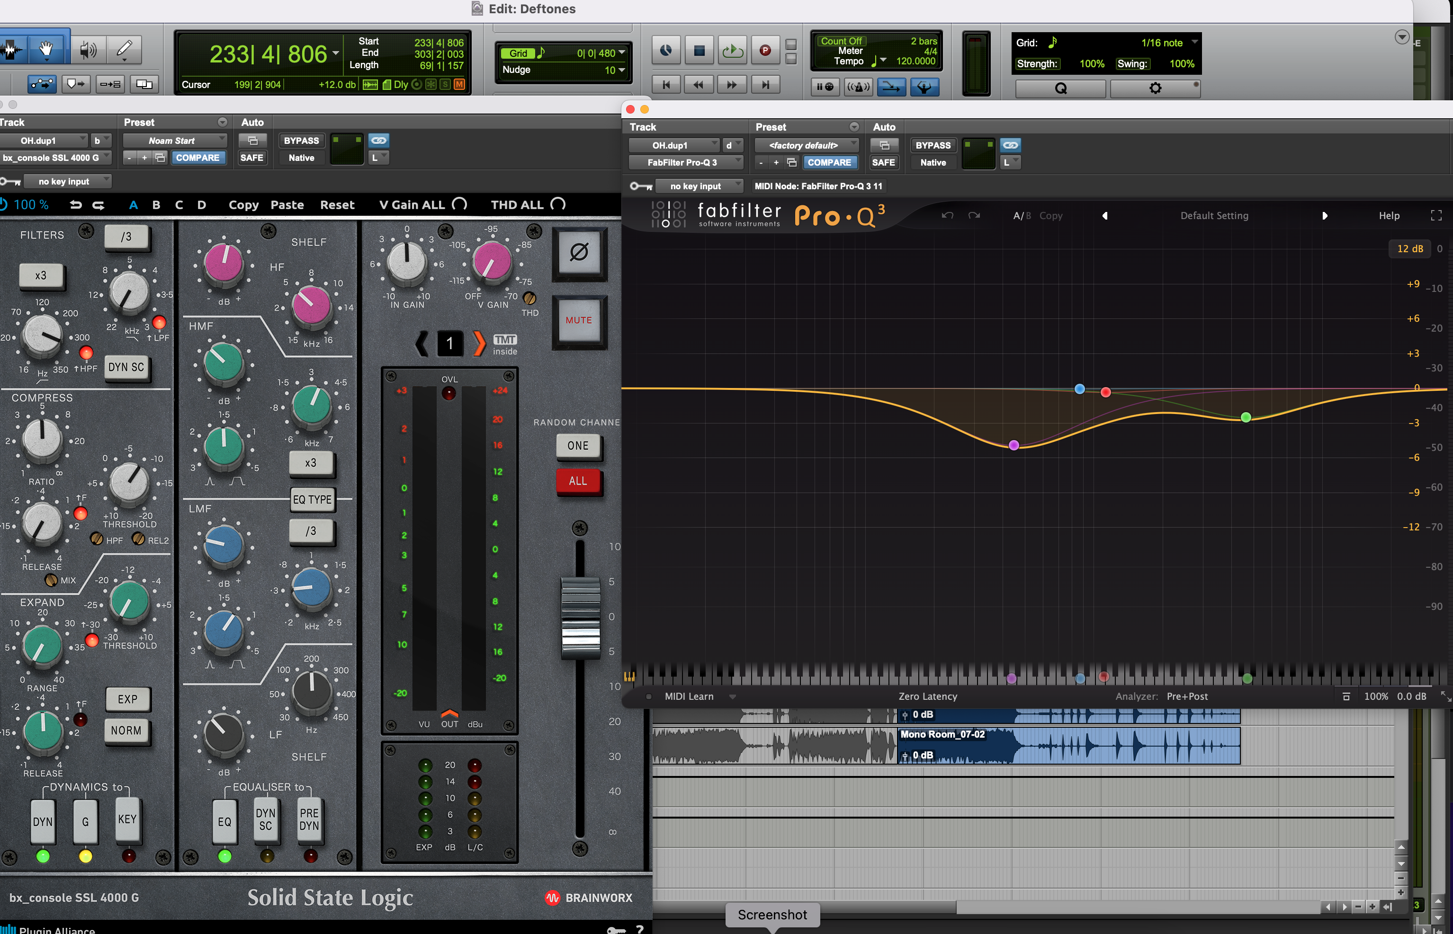Select the previous channel arrow on bx_console
The height and width of the screenshot is (934, 1453).
pyautogui.click(x=421, y=344)
